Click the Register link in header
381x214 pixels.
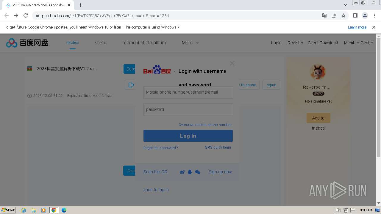pos(295,43)
